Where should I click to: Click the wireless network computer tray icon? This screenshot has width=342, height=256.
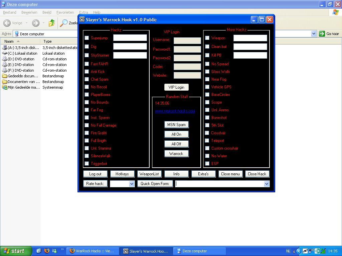click(x=311, y=251)
